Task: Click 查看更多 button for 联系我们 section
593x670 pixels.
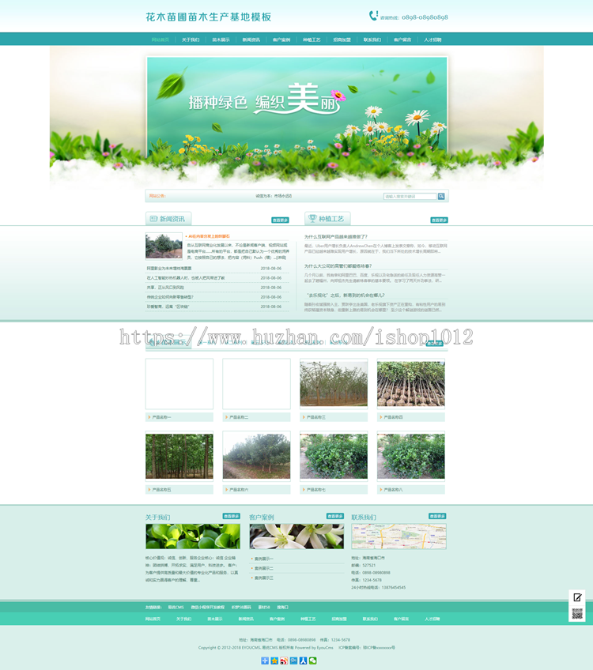Action: [x=437, y=516]
